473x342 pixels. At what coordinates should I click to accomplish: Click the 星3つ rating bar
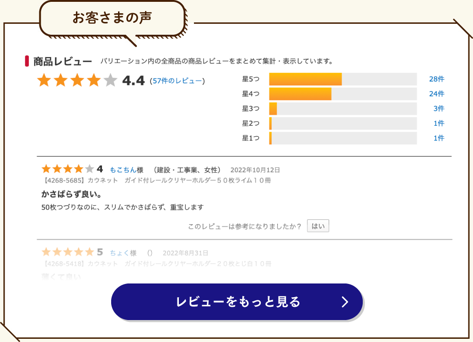coord(343,108)
